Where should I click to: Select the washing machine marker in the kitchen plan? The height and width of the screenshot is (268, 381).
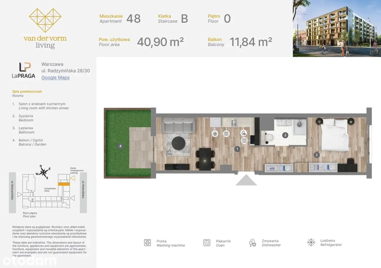[x=227, y=134]
